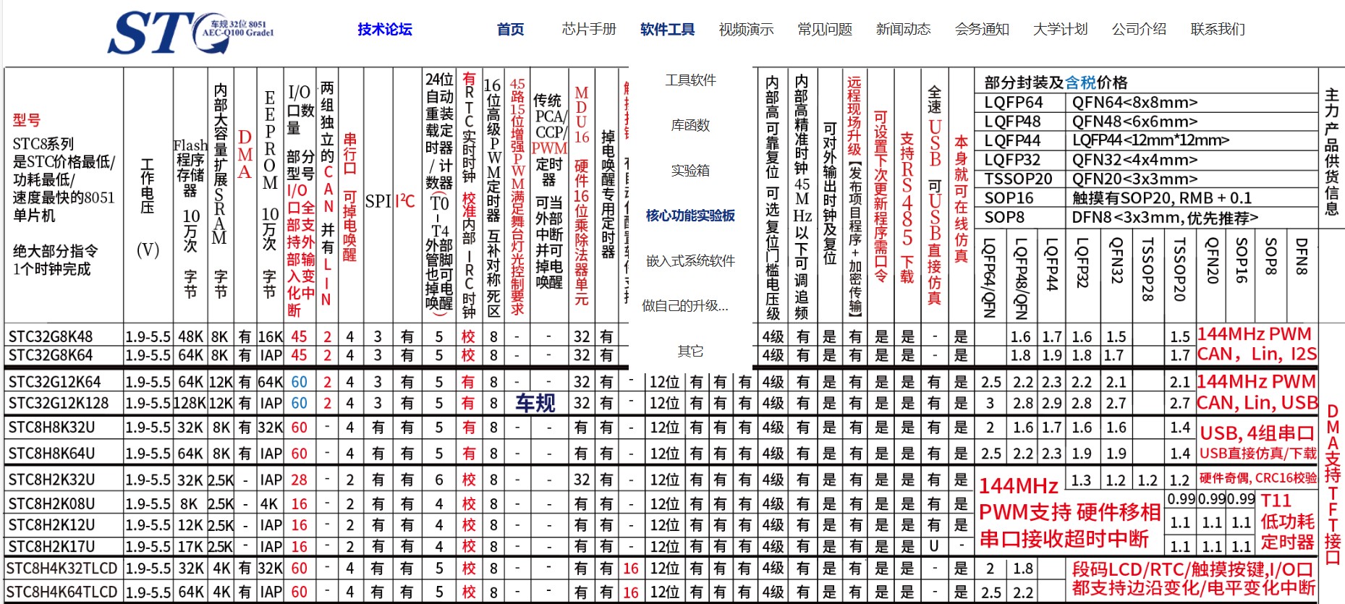Click the QFN64<8x8mm> package label

(1135, 102)
